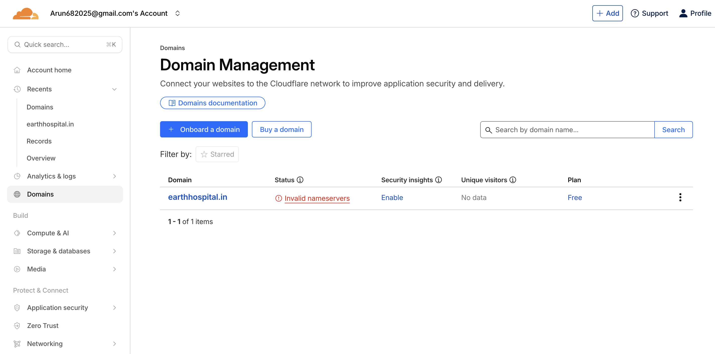Click Unique visitors info icon
Image resolution: width=715 pixels, height=354 pixels.
coord(513,180)
